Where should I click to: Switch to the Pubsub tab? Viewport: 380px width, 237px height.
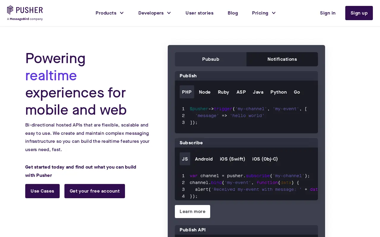pos(210,59)
